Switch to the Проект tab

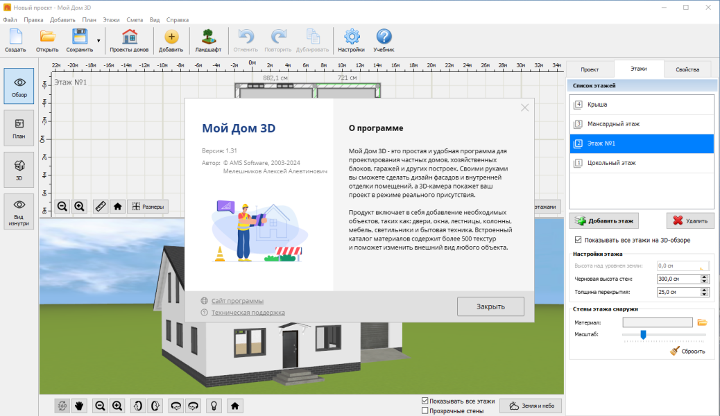590,69
